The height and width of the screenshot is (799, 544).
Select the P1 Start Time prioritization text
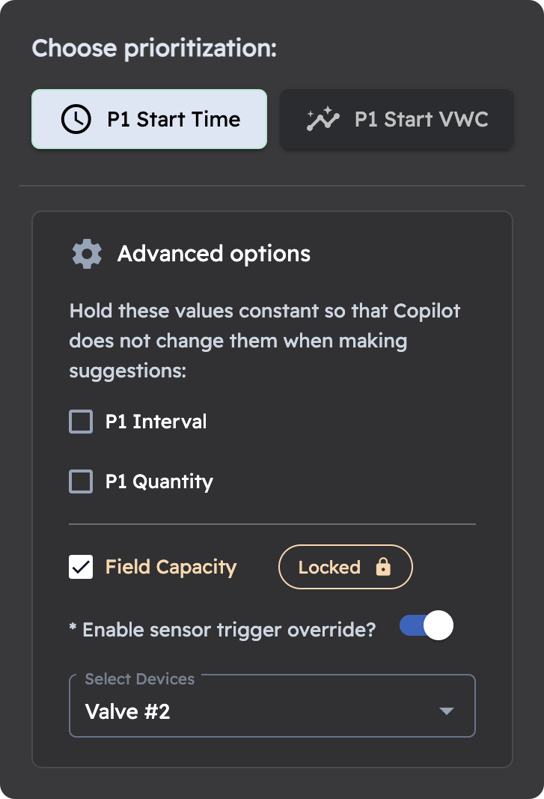pyautogui.click(x=174, y=120)
